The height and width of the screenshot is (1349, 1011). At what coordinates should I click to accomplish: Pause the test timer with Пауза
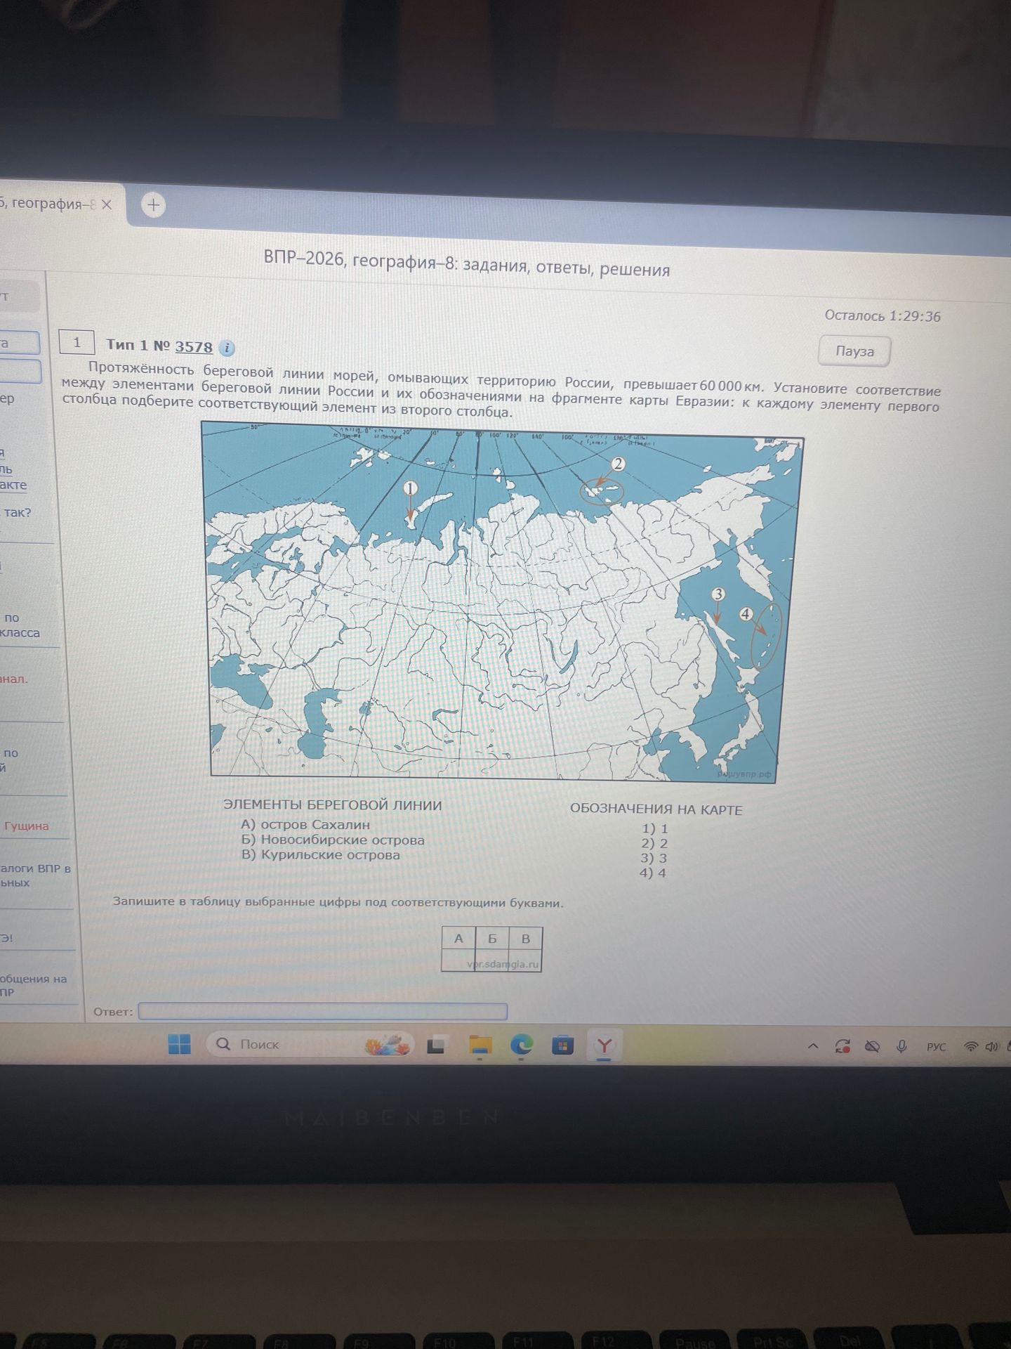[854, 351]
